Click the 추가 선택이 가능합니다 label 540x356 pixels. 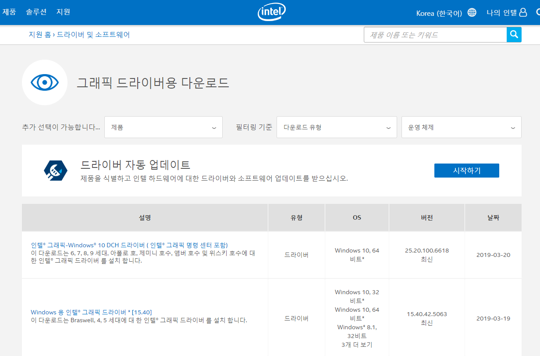tap(61, 127)
